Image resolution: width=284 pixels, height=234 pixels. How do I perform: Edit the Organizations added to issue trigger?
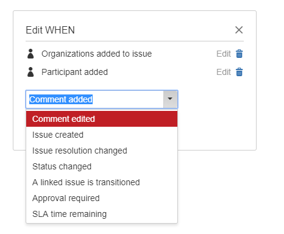(224, 54)
